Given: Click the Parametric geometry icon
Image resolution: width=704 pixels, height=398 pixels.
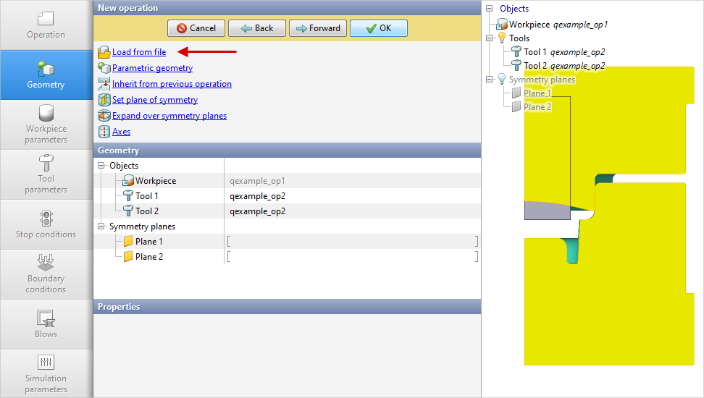Looking at the screenshot, I should click(104, 68).
